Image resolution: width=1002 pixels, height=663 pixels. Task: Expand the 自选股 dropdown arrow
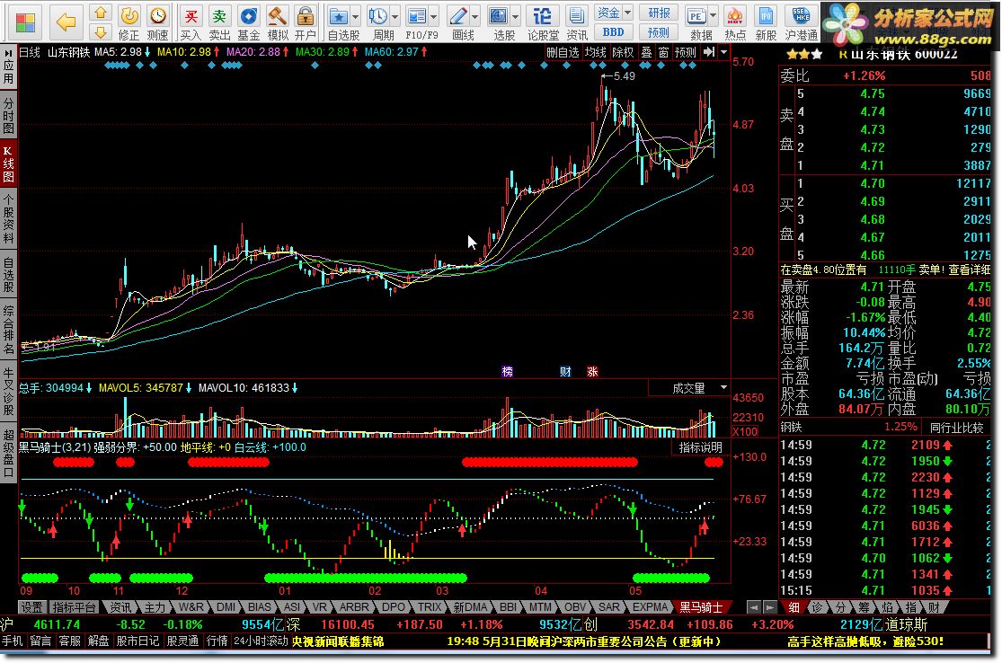pyautogui.click(x=355, y=16)
